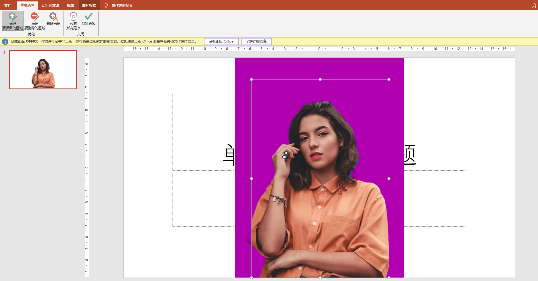Click the 了解详细信息 button

click(x=256, y=41)
